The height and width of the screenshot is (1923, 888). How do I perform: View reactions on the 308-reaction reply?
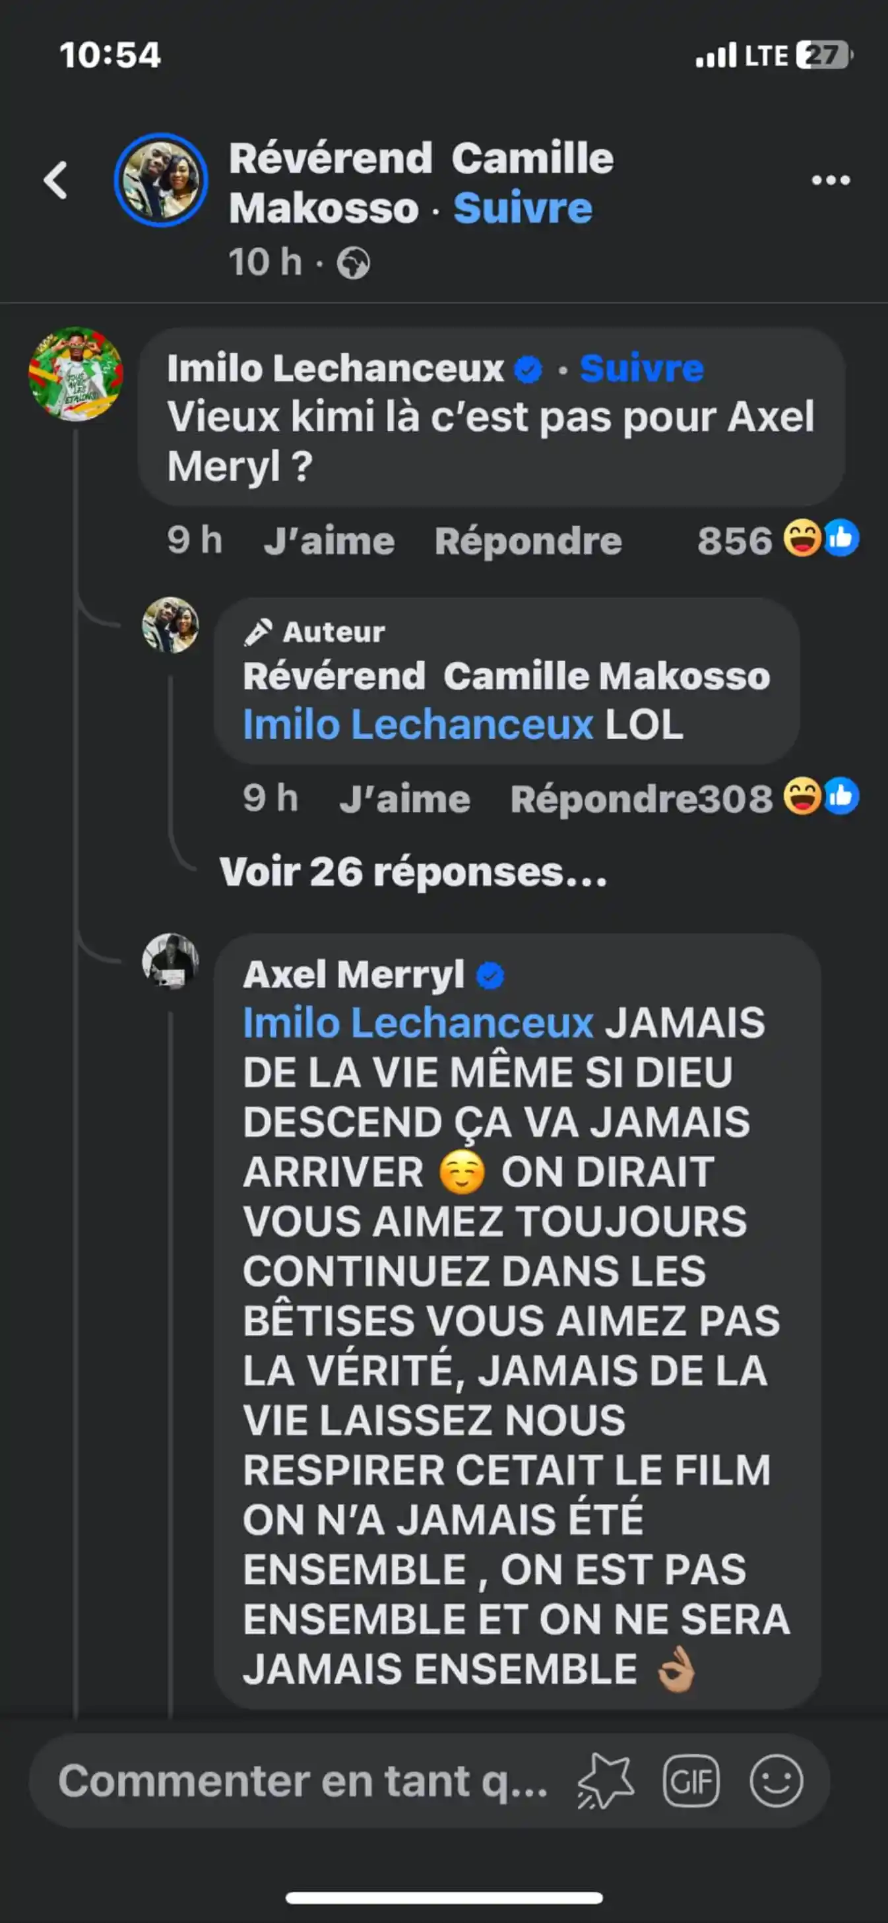click(819, 797)
